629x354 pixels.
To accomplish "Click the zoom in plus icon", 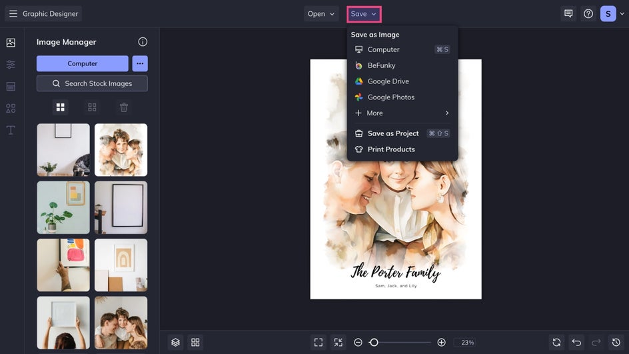I will coord(441,343).
